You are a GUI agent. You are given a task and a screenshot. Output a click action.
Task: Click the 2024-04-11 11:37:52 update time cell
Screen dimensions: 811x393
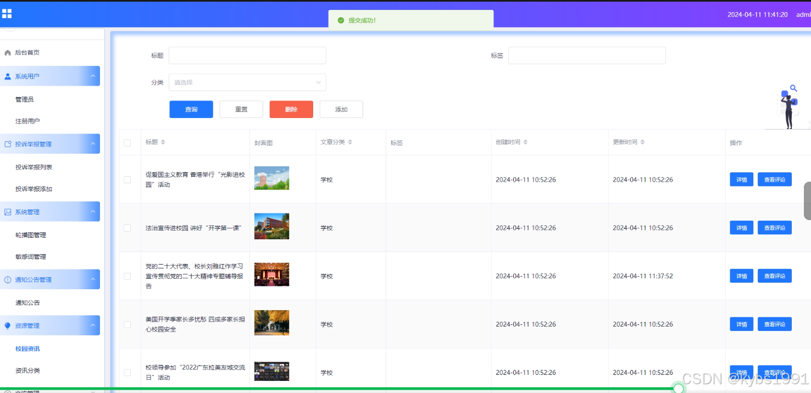(643, 276)
